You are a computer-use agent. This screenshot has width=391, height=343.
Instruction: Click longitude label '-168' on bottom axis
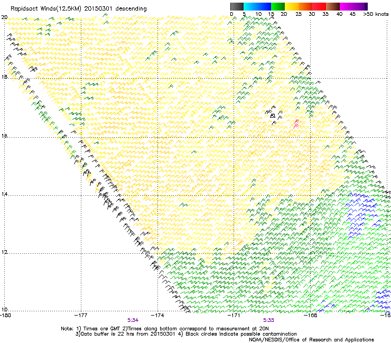pos(311,316)
